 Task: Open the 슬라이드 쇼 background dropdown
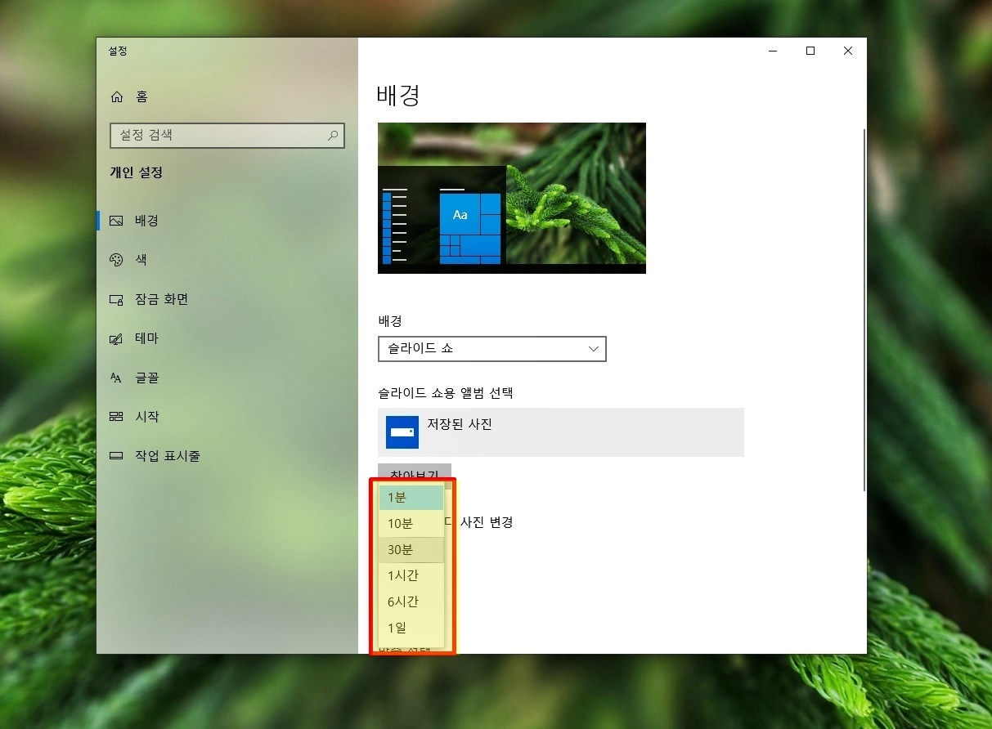click(x=492, y=349)
